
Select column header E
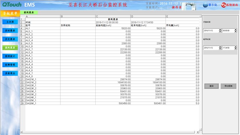183,16
